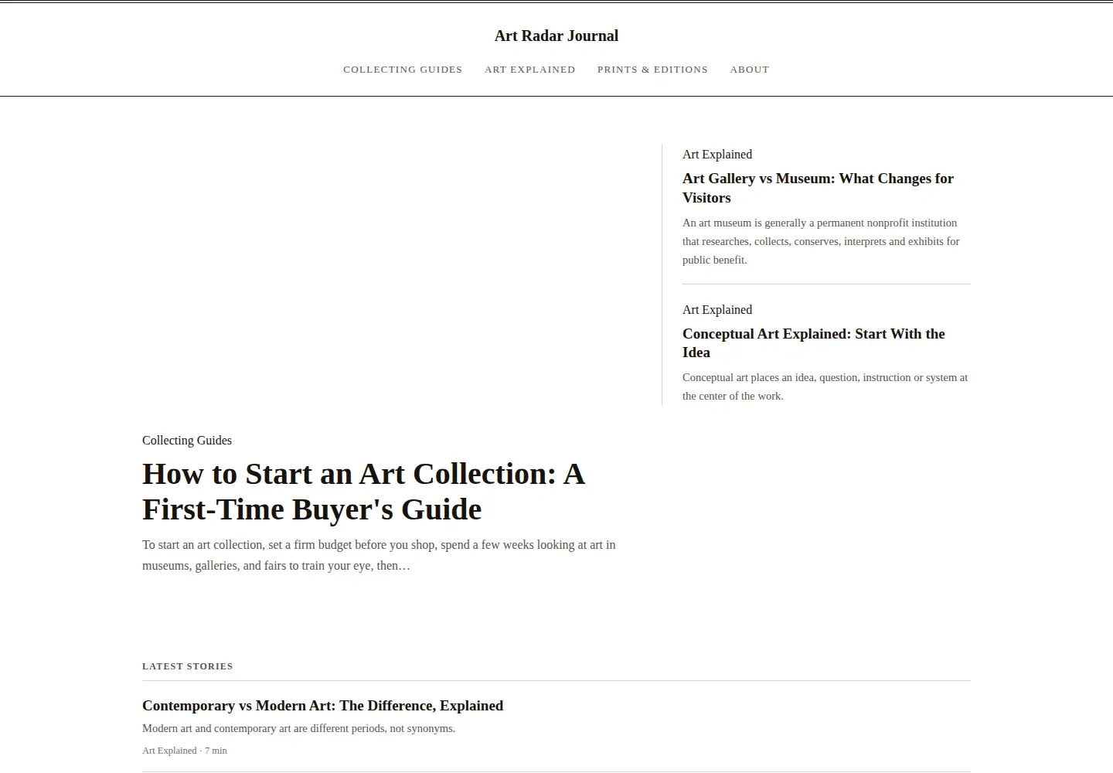Go to Collecting Guides nav item
1113x773 pixels.
(x=403, y=70)
